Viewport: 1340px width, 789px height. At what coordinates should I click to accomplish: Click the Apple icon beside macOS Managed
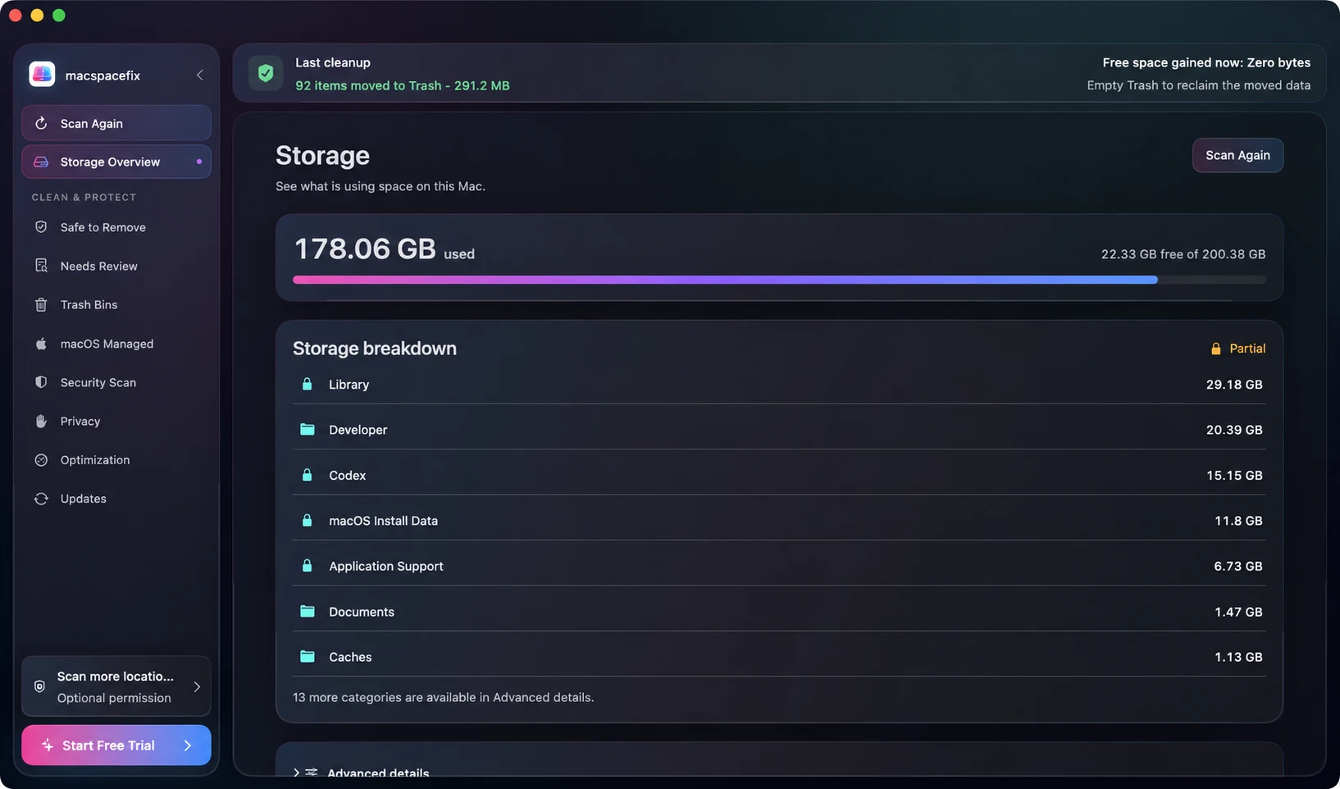(x=41, y=344)
